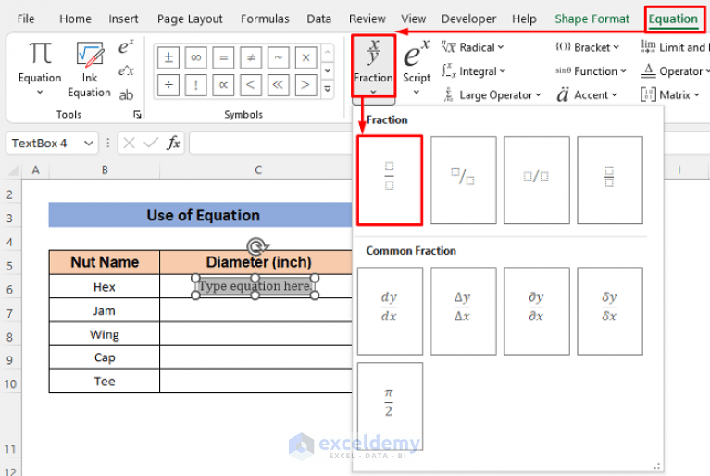The height and width of the screenshot is (476, 710).
Task: Insert the less-than symbol
Action: (251, 85)
